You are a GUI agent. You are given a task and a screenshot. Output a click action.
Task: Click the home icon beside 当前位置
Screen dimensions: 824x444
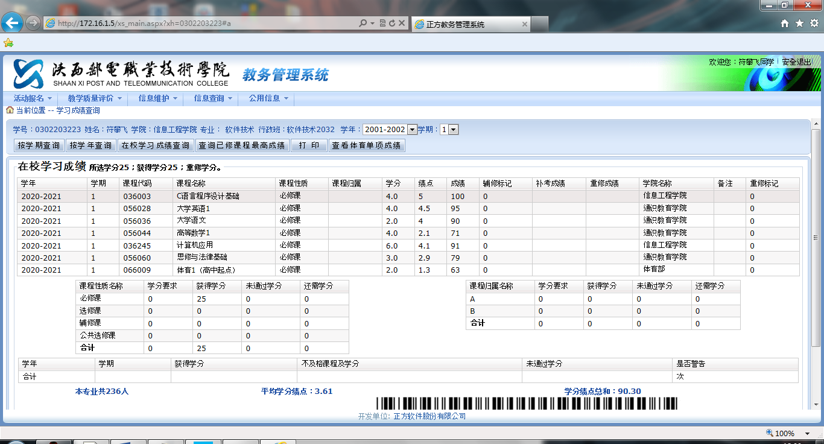10,110
